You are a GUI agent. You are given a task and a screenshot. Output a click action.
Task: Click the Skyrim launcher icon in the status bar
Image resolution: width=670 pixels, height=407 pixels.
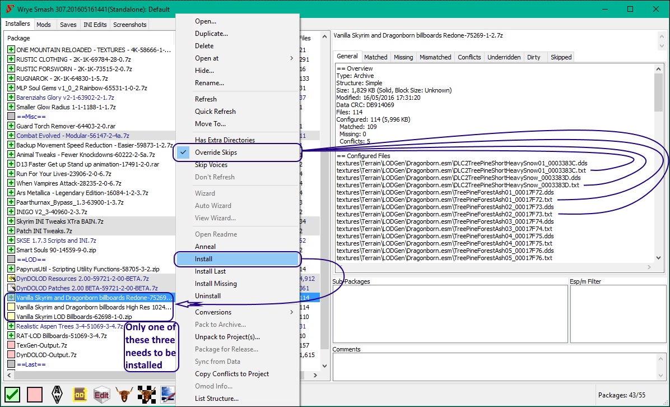(57, 394)
